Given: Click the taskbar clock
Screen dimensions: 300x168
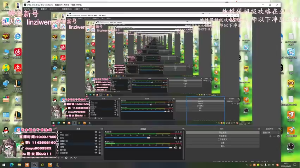Looking at the screenshot, I should (286, 165).
